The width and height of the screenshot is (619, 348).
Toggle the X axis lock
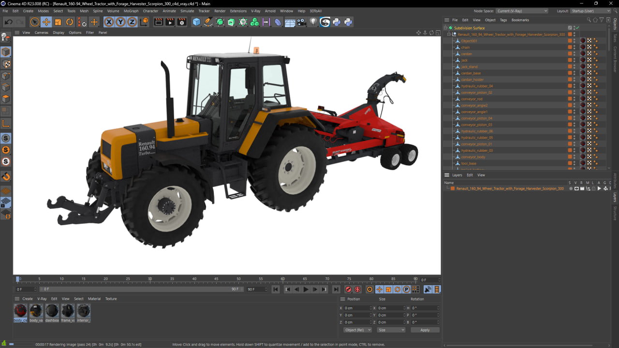click(109, 22)
